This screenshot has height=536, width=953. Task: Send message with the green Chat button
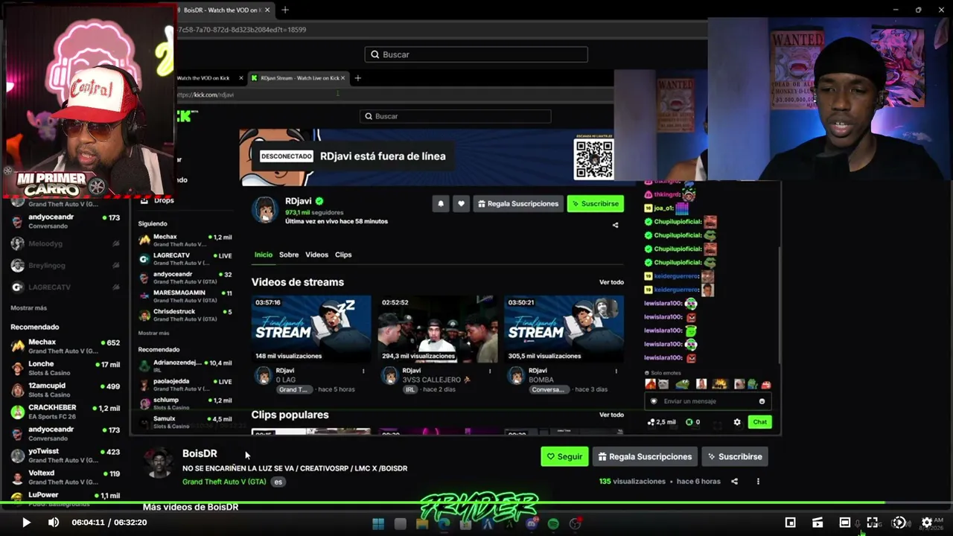tap(759, 422)
